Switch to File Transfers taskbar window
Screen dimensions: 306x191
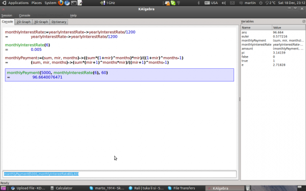(x=182, y=188)
